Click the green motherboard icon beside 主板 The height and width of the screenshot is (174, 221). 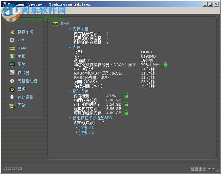12,56
